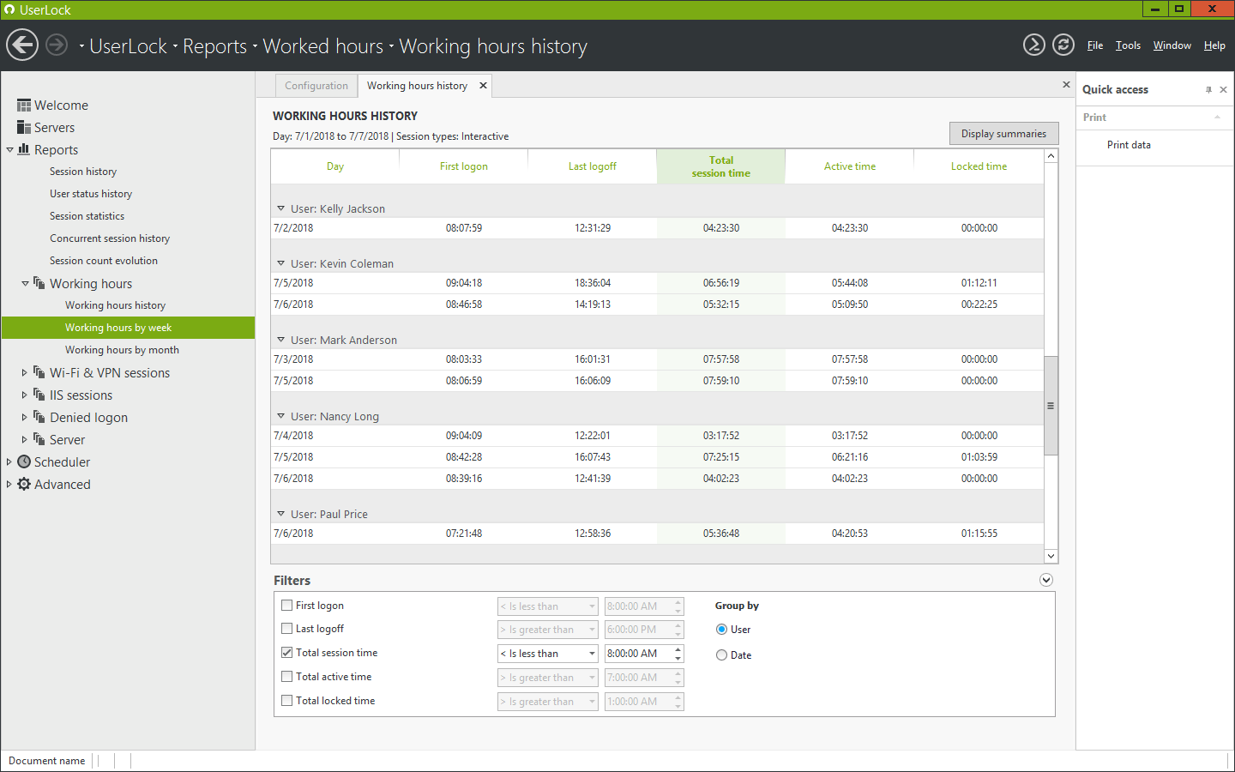1235x772 pixels.
Task: Click the Working hours folder icon
Action: pos(39,283)
